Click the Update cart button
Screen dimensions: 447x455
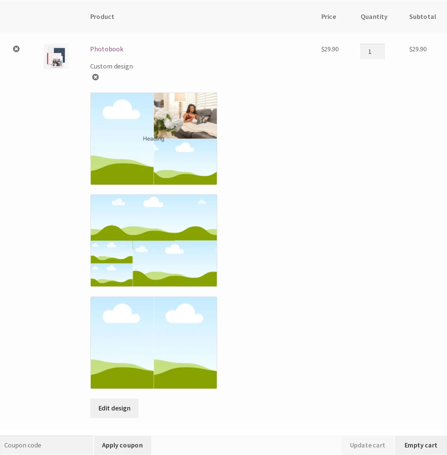(x=367, y=445)
